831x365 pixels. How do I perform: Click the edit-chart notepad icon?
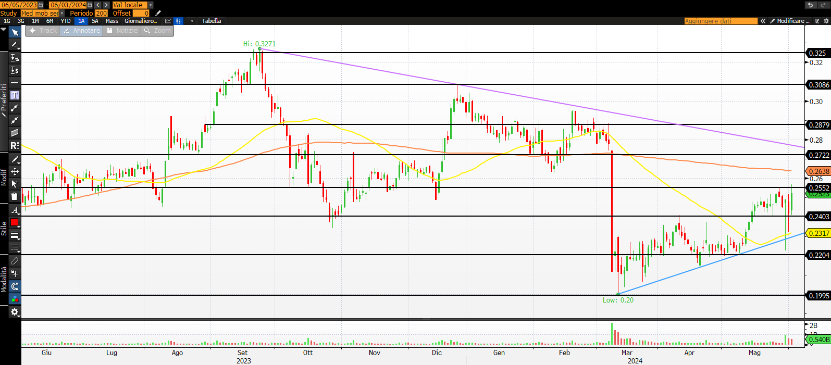[817, 21]
